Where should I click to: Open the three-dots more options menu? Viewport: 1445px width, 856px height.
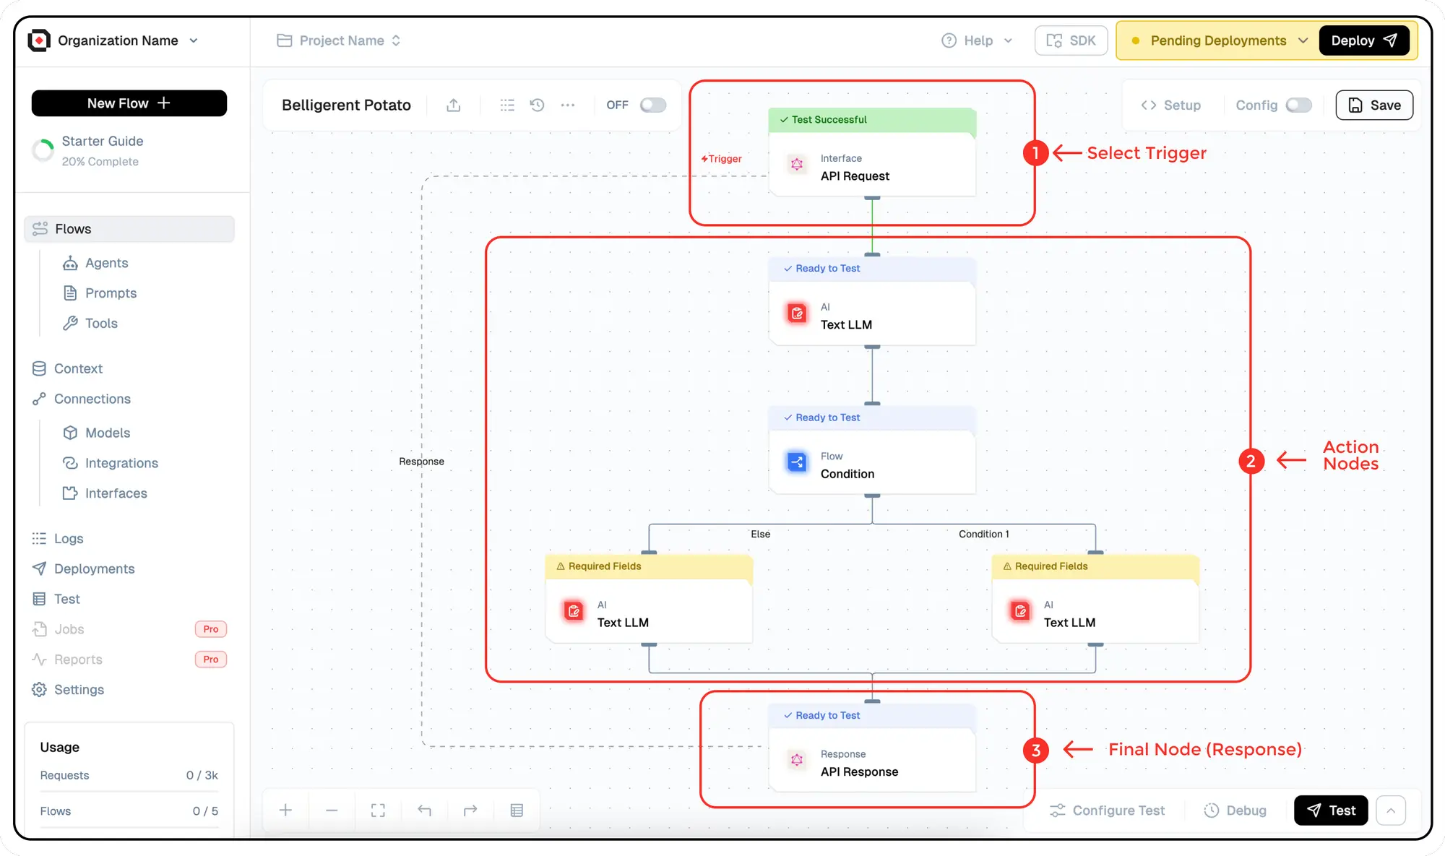(568, 105)
